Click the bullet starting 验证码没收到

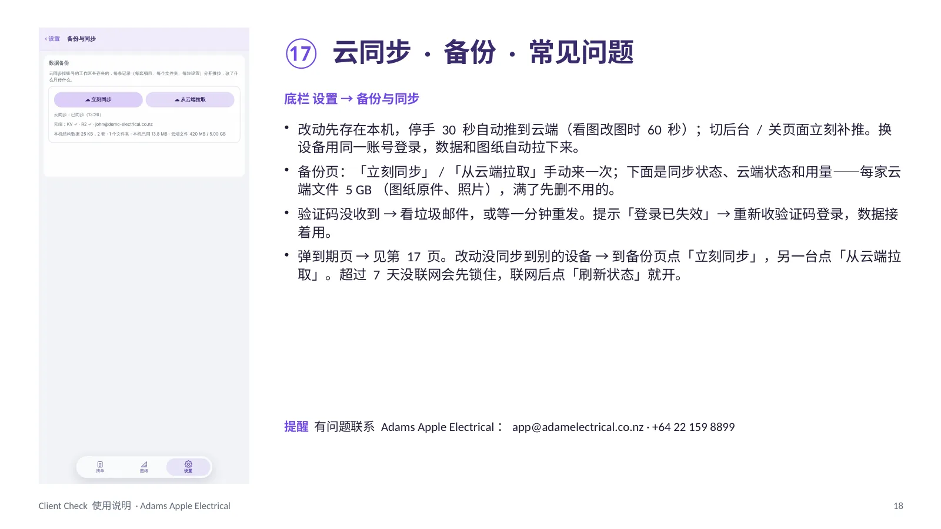[x=598, y=223]
